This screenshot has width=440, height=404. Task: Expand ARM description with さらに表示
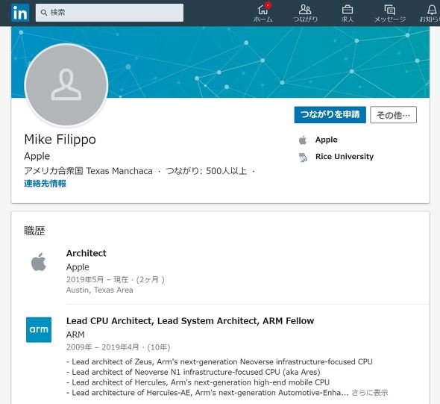point(370,393)
